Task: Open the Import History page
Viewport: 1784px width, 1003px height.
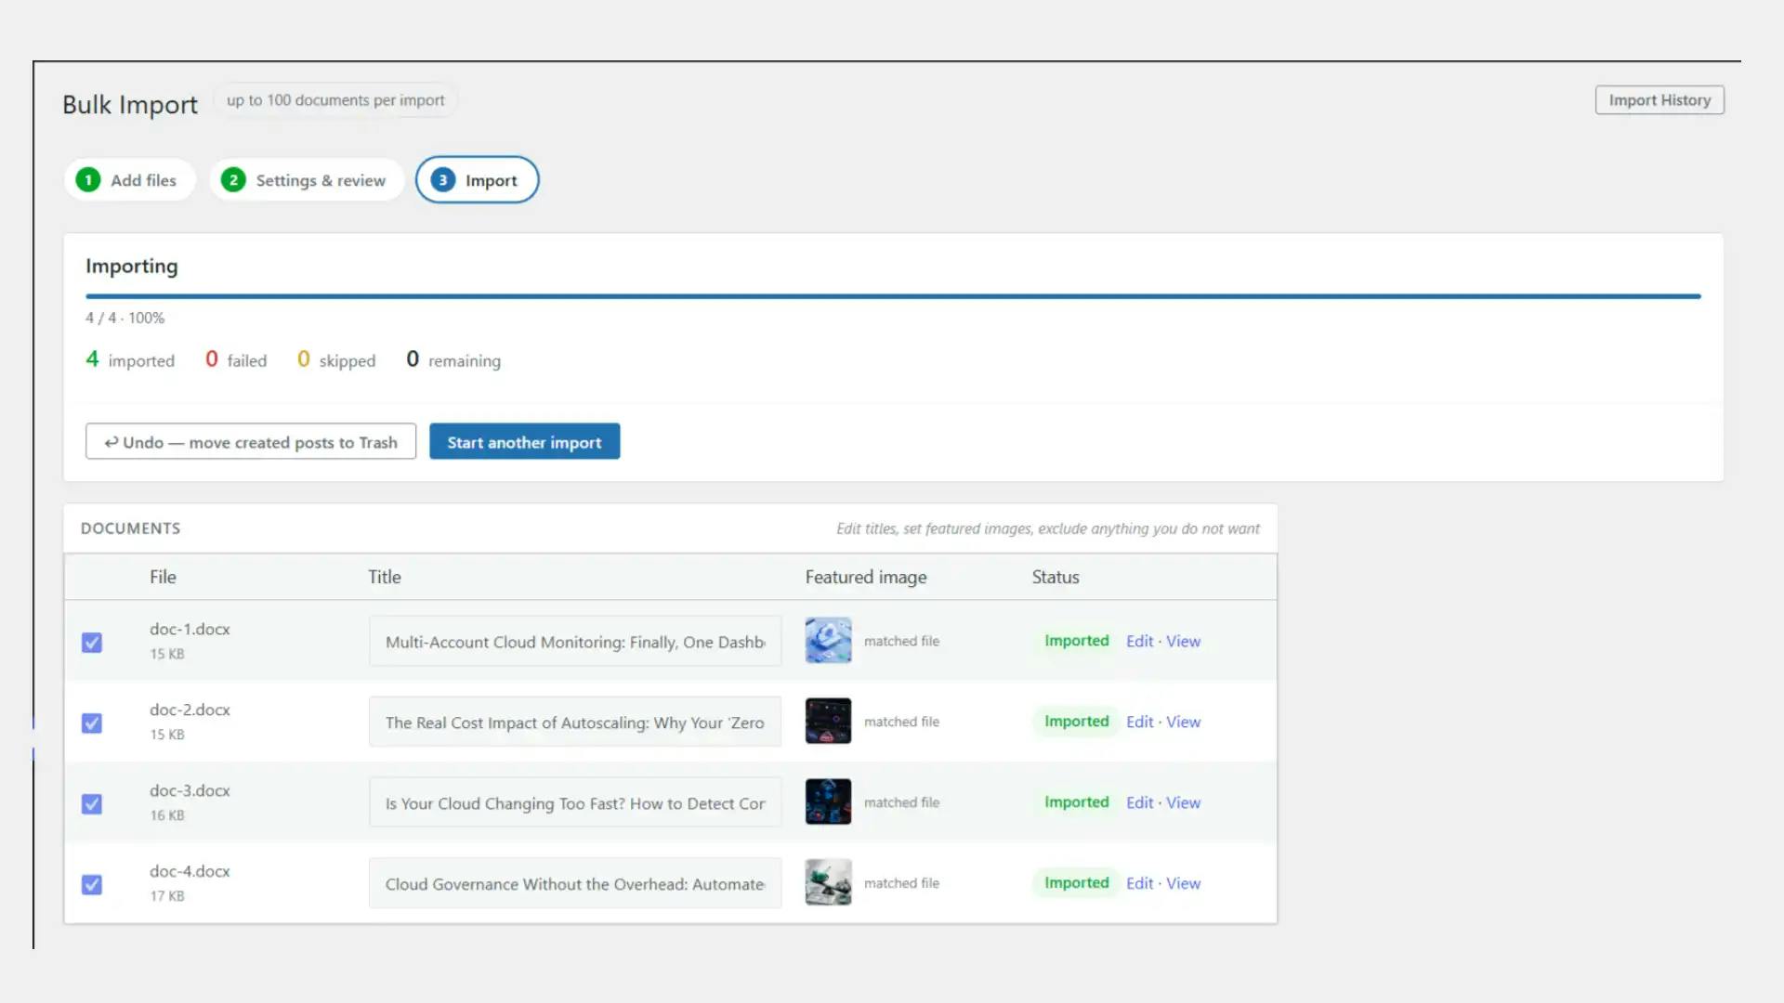Action: (1659, 100)
